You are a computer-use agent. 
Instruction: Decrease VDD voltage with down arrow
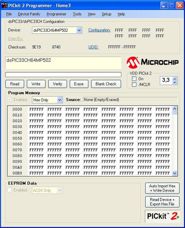tap(174, 83)
